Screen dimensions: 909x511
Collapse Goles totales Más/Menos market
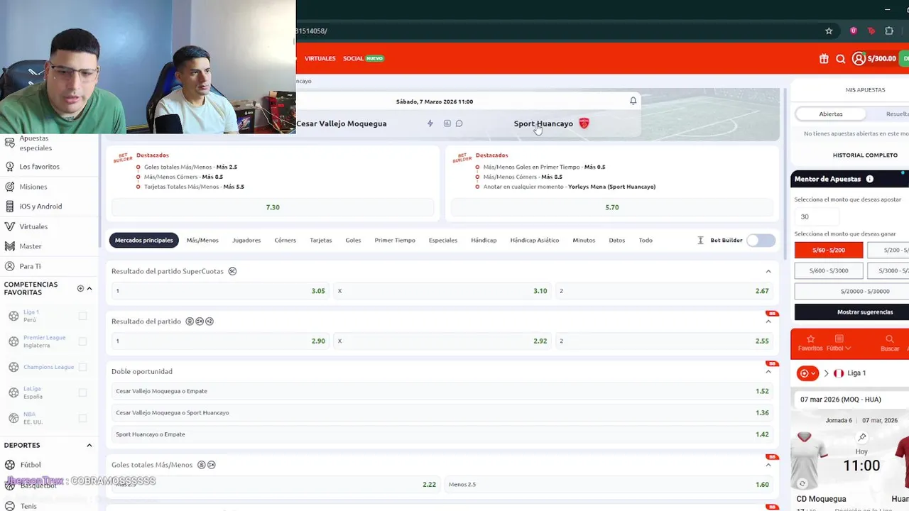pos(768,465)
